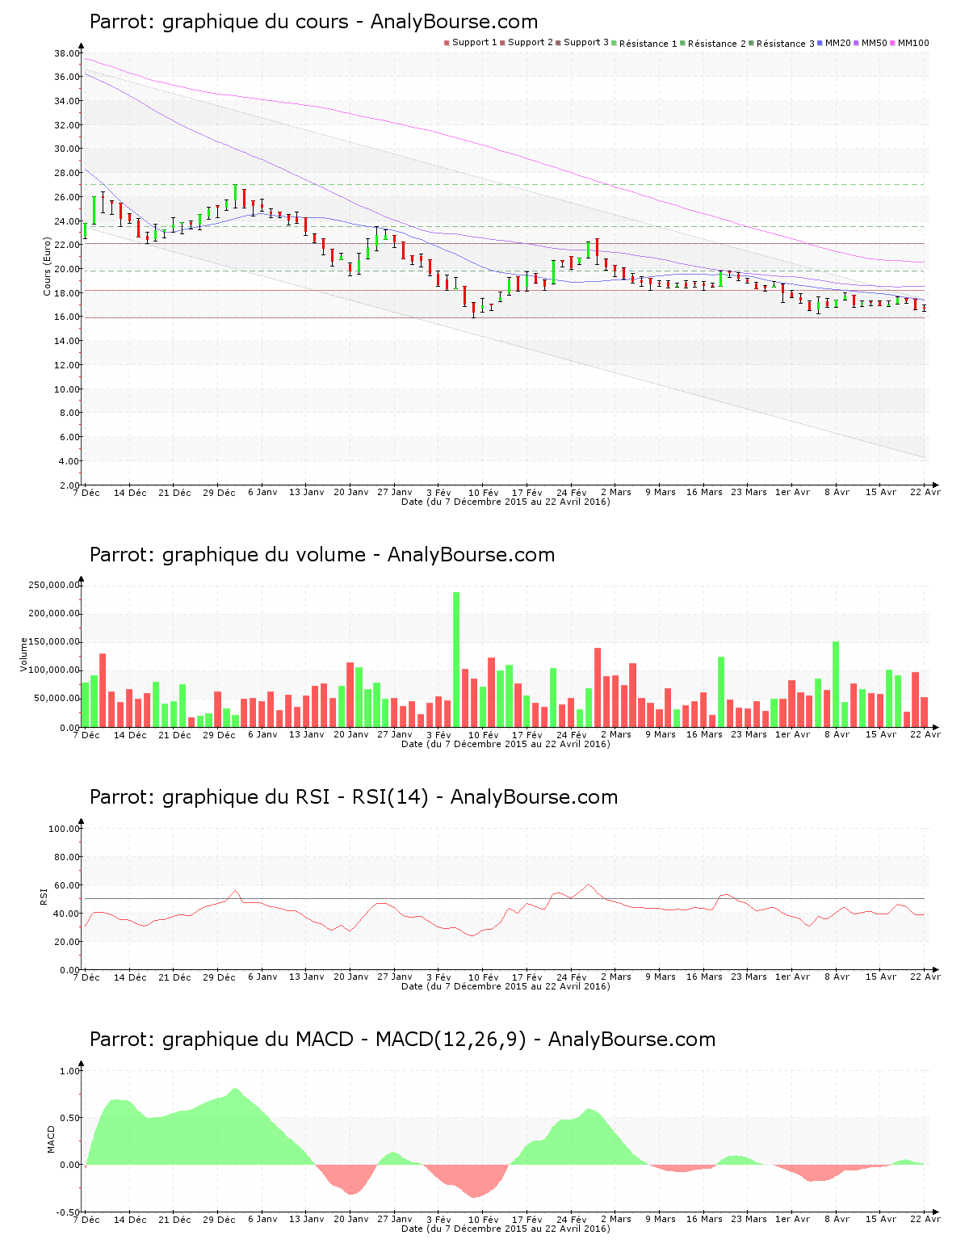969x1252 pixels.
Task: Click the '38.00' price axis value
Action: (x=67, y=53)
